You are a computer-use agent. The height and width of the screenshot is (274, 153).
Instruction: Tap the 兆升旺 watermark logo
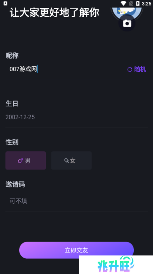[x=116, y=265]
